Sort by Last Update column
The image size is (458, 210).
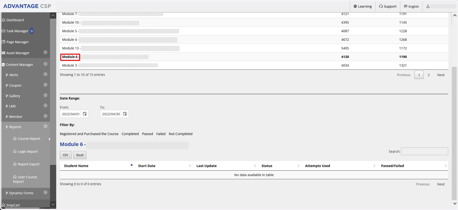coord(226,166)
